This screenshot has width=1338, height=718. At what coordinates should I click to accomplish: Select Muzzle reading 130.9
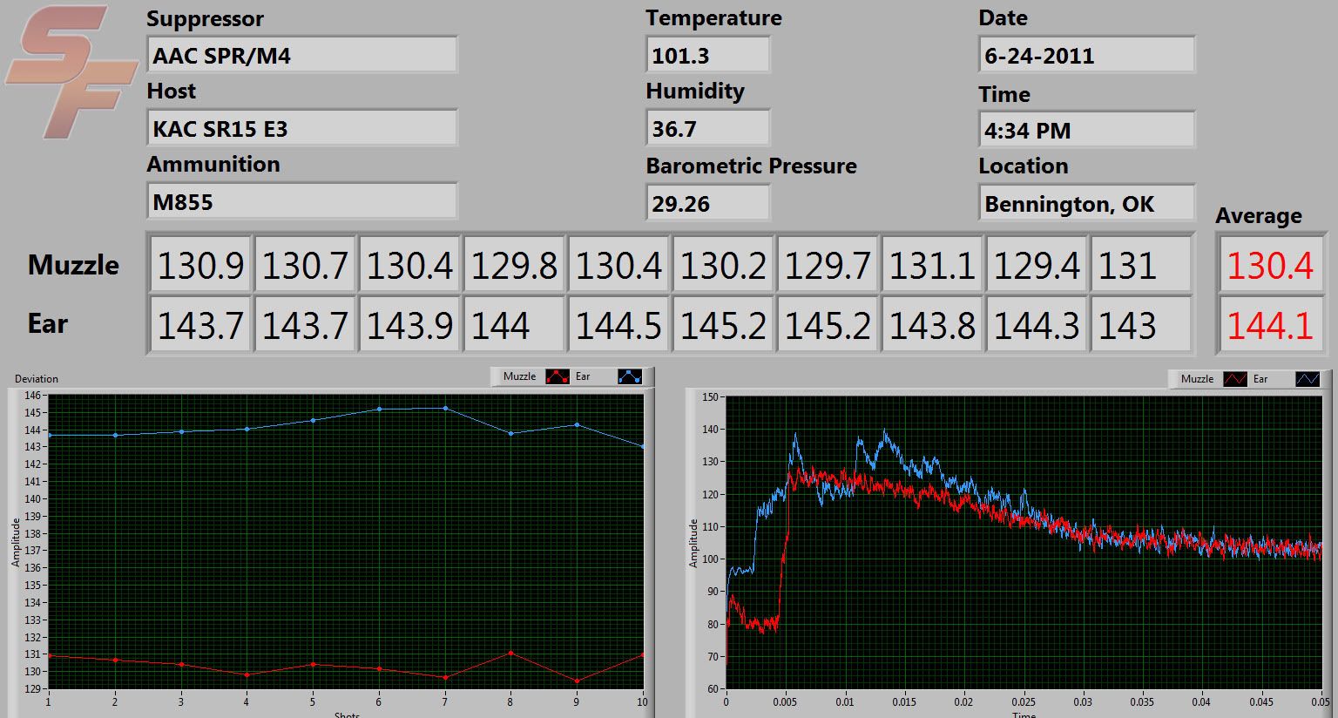[200, 265]
